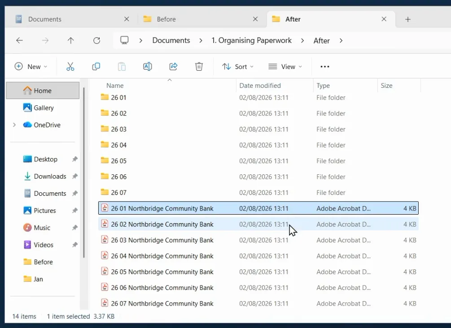Expand chevron after 1. Organising Paperwork breadcrumb
Image resolution: width=451 pixels, height=328 pixels.
pyautogui.click(x=302, y=40)
